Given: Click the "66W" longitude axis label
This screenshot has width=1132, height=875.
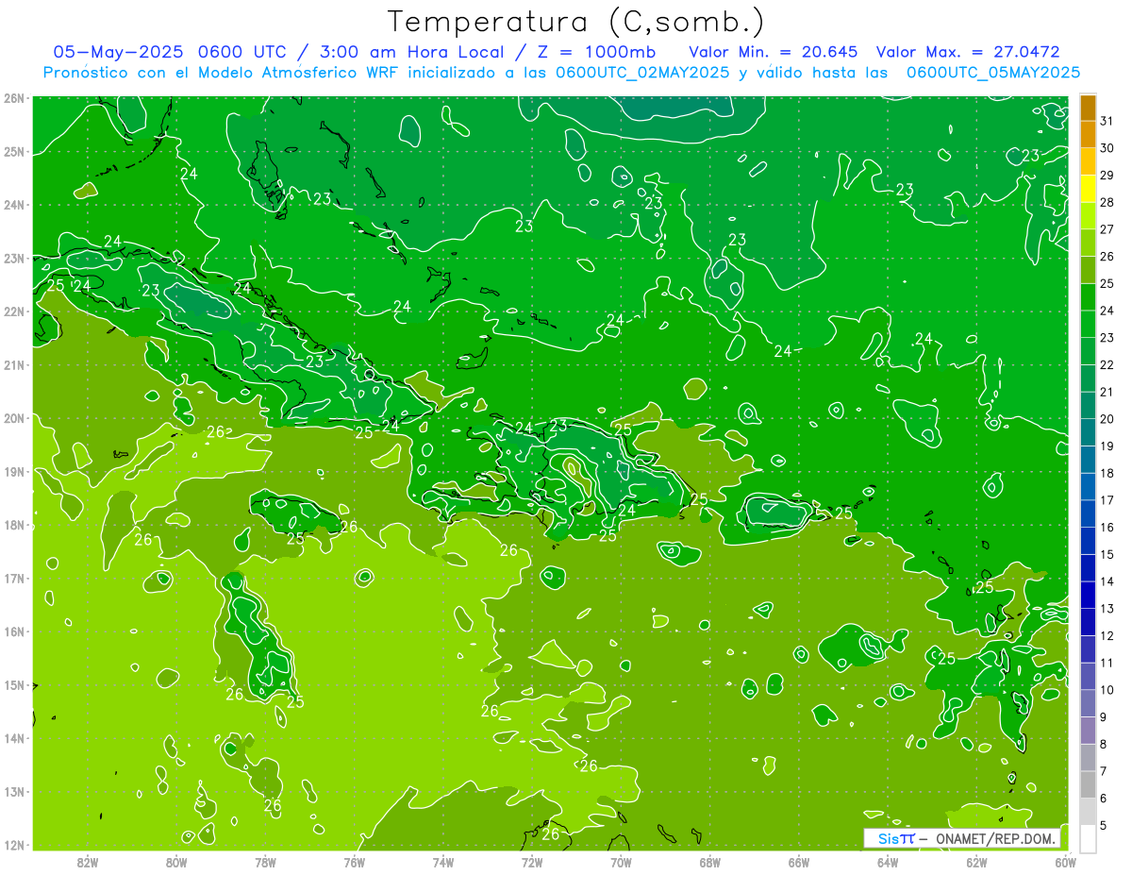Looking at the screenshot, I should [799, 863].
